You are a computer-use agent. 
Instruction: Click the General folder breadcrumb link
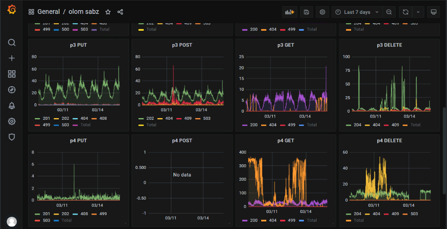pyautogui.click(x=48, y=12)
